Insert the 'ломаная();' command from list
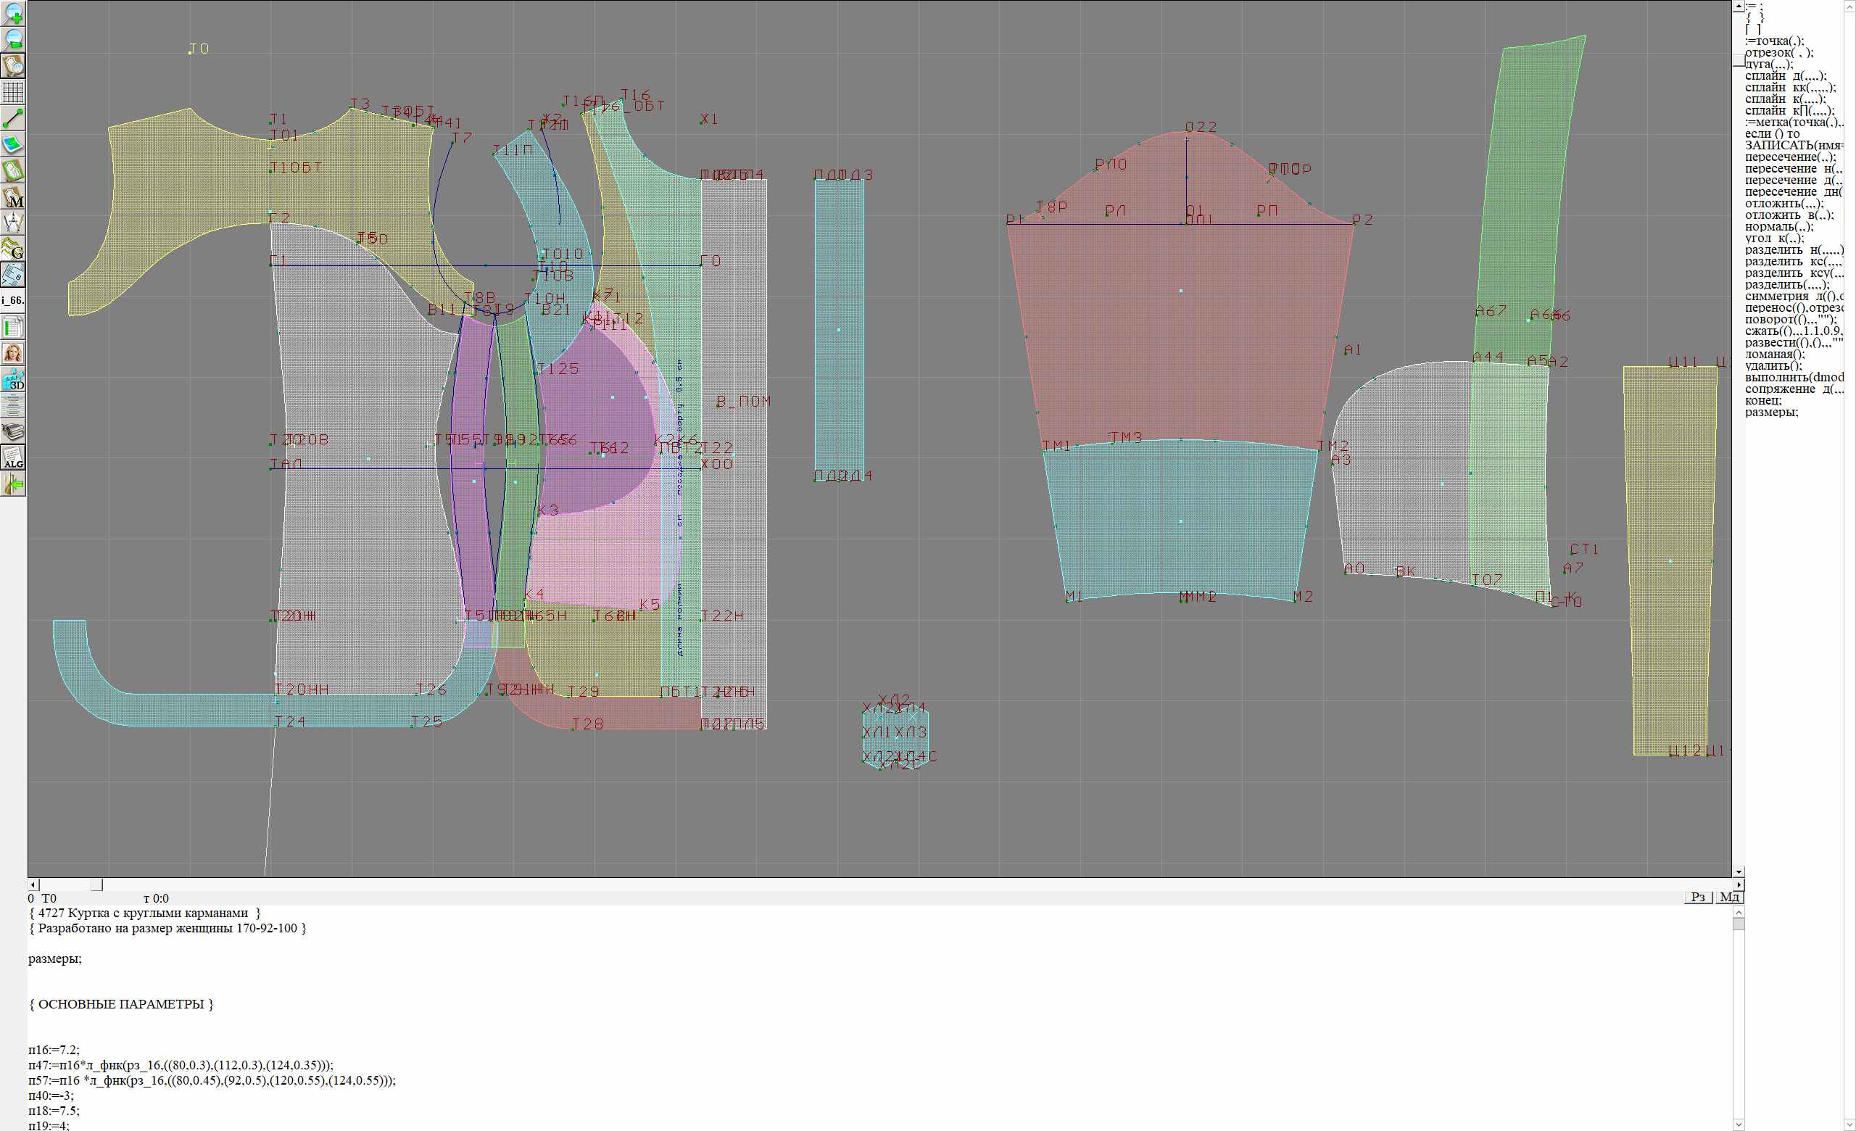Screen dimensions: 1856x1131 (1775, 354)
